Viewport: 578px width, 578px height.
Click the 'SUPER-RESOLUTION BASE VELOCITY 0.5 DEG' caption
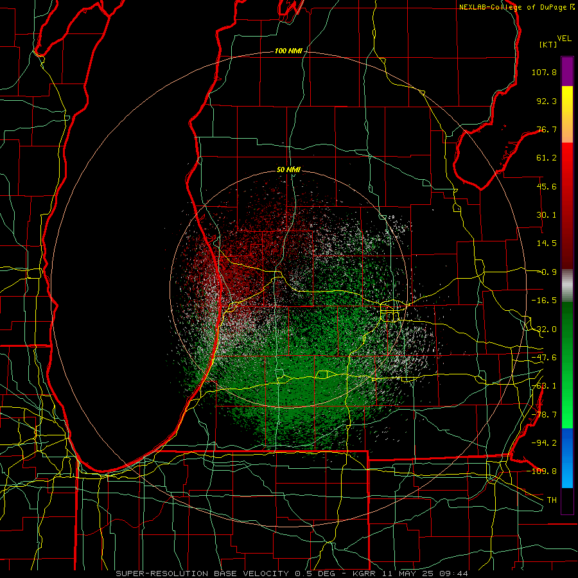coord(225,574)
